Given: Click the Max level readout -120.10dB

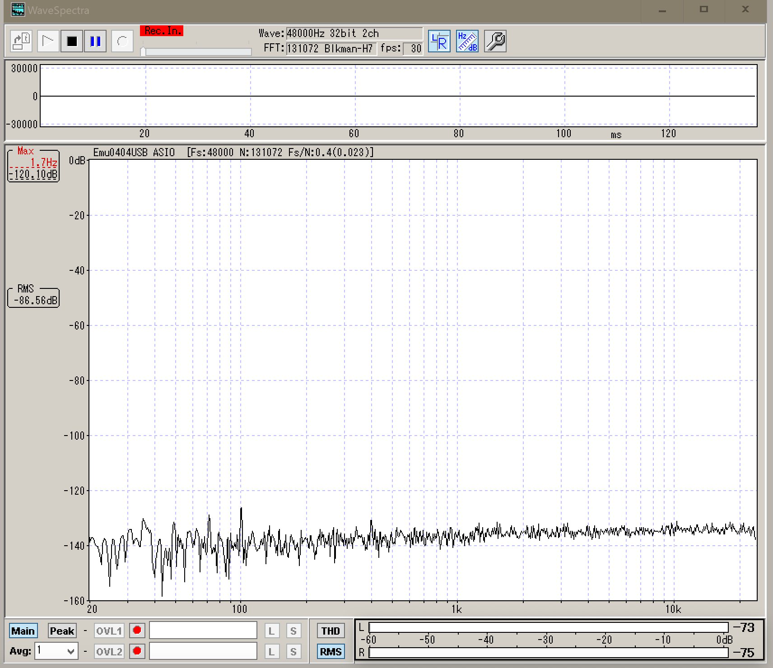Looking at the screenshot, I should pyautogui.click(x=33, y=174).
